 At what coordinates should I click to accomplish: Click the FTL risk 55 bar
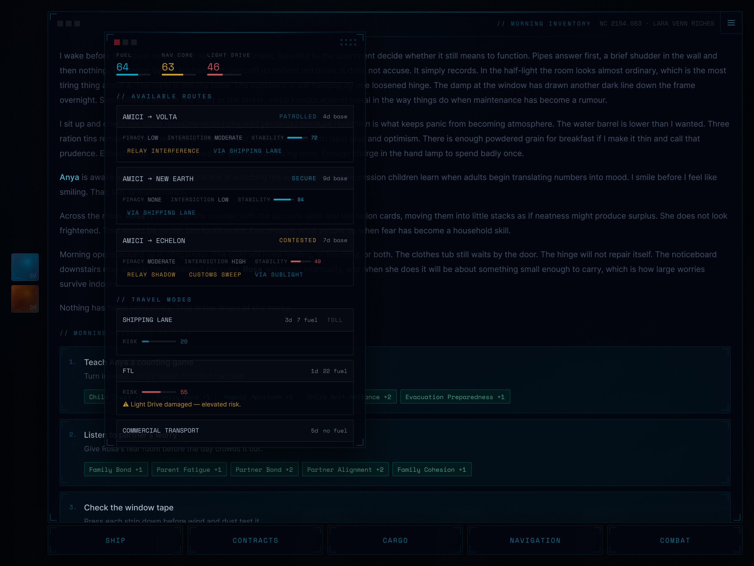pos(159,392)
